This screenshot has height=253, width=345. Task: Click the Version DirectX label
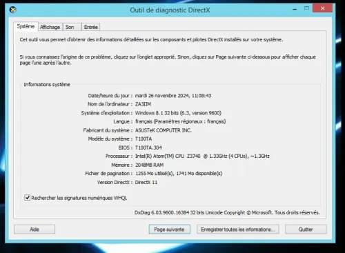pyautogui.click(x=115, y=183)
